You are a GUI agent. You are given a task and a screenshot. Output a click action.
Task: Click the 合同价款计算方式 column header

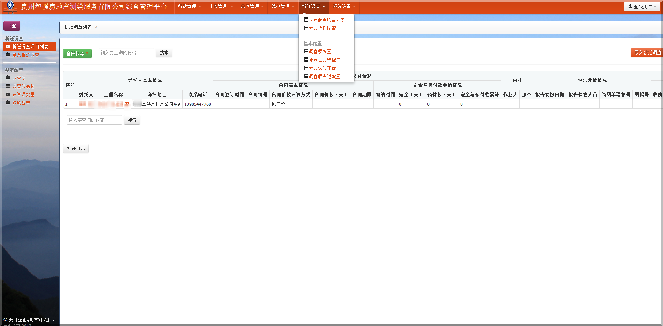point(291,95)
